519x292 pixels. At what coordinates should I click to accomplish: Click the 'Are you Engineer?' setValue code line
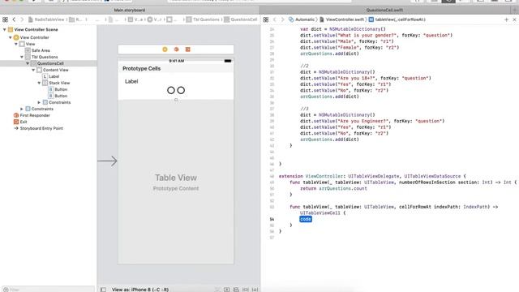coord(372,121)
